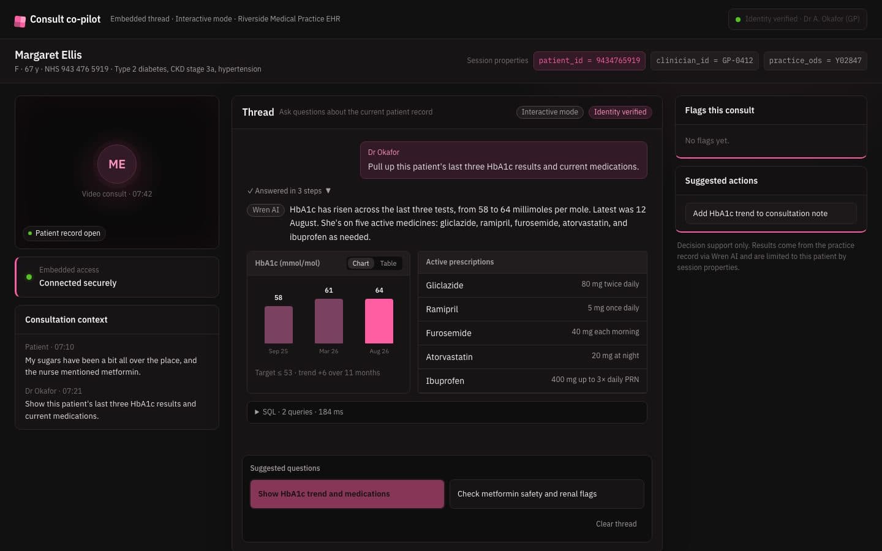This screenshot has height=551, width=882.
Task: Click the HbA1c (mmol/mol) chart title
Action: (287, 263)
